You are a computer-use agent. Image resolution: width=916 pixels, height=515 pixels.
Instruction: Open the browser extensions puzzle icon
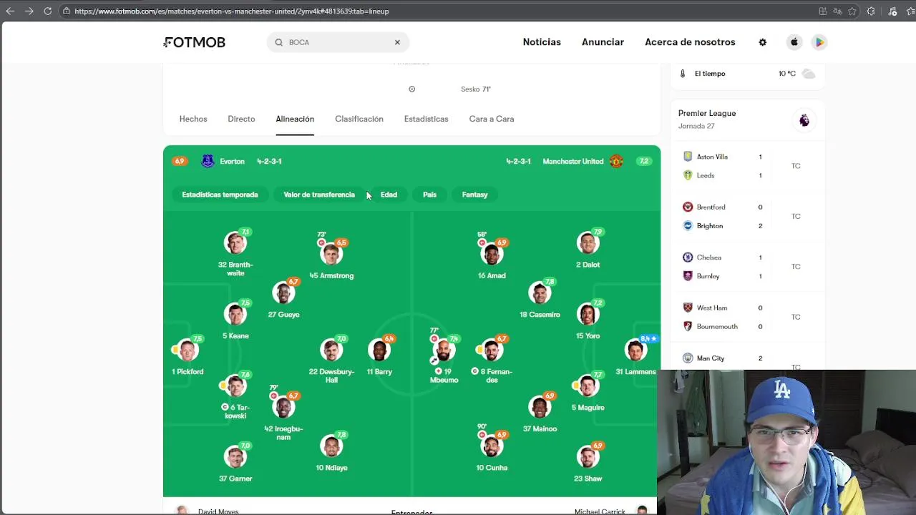871,11
